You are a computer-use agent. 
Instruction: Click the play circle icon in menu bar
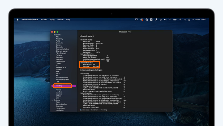161,19
